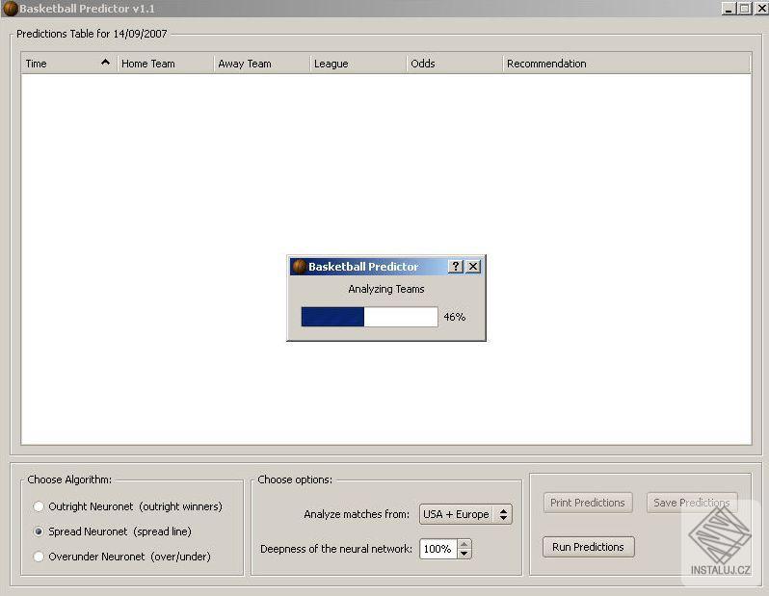Click the Analyzing Teams status text
Screen dimensions: 769x596
[386, 289]
